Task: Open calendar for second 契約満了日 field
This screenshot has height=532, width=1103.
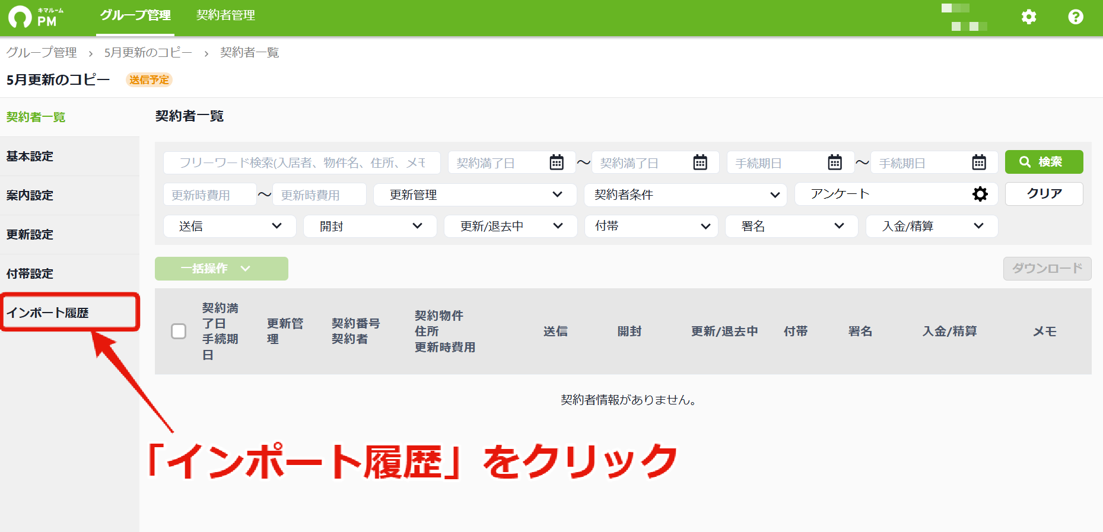Action: pos(700,162)
